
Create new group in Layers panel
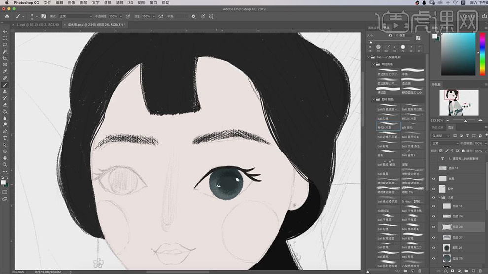[466, 271]
